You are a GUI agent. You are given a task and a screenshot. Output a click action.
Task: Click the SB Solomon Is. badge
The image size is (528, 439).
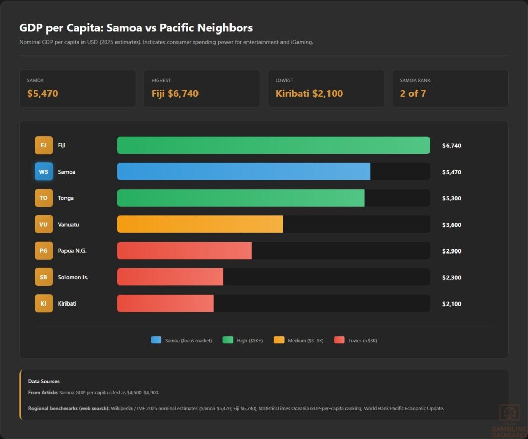(x=43, y=277)
